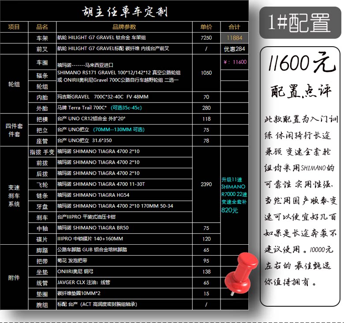Click the crankset spec 170MM 50-34

[x=157, y=206]
